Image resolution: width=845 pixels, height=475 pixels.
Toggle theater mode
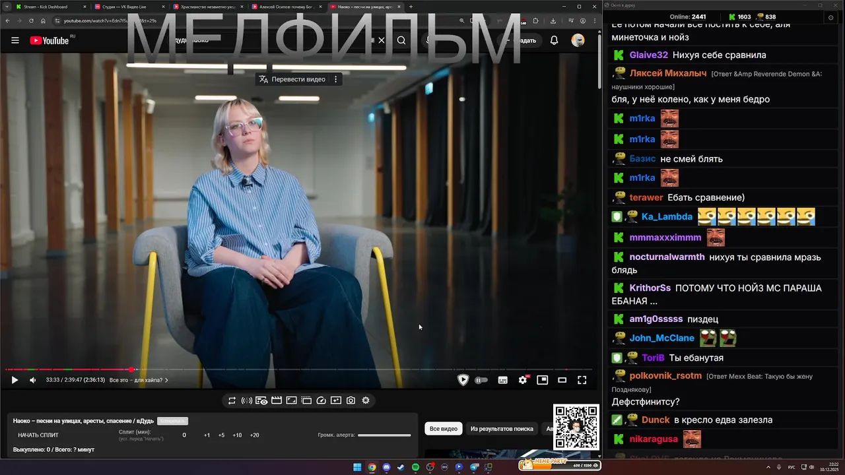click(x=562, y=380)
